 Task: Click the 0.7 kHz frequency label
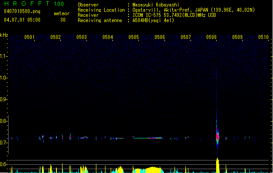(x=3, y=143)
